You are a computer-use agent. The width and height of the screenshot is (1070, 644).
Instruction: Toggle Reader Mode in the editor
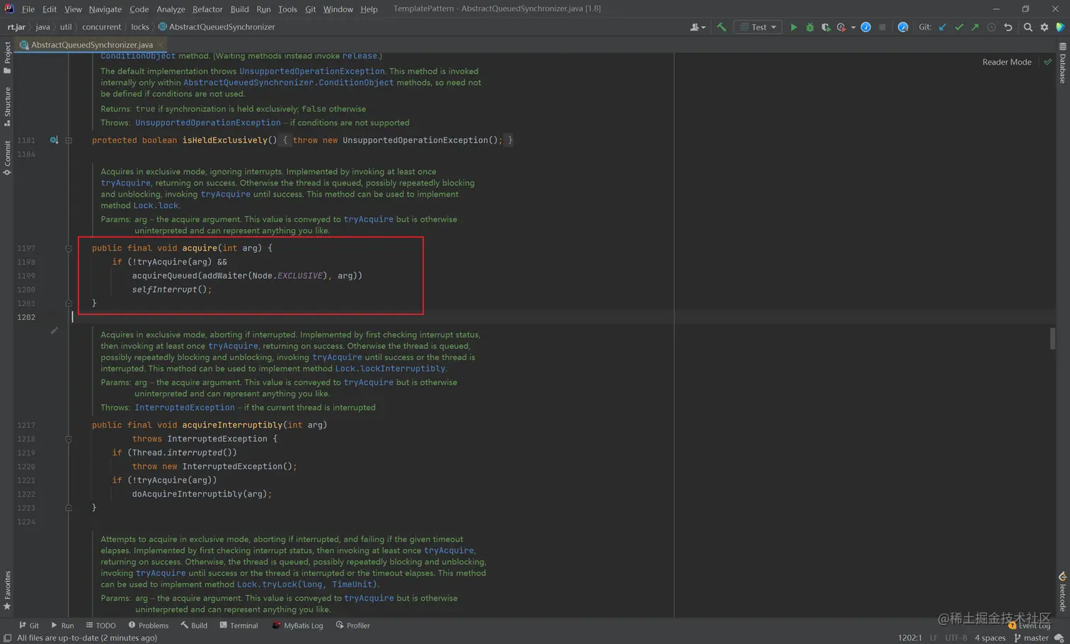[1006, 62]
